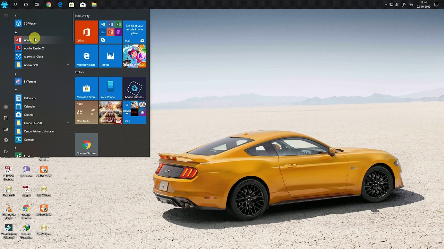Viewport: 444px width, 249px height.
Task: Open network status tray icon
Action: pos(391,4)
